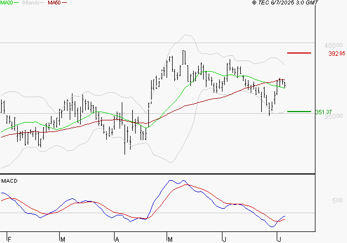This screenshot has width=347, height=243.
Task: Click the BBands legend label
Action: [31, 3]
